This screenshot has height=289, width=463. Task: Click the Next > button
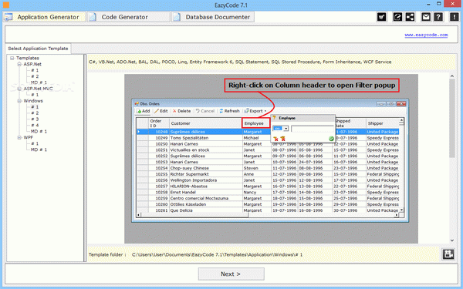tap(231, 274)
